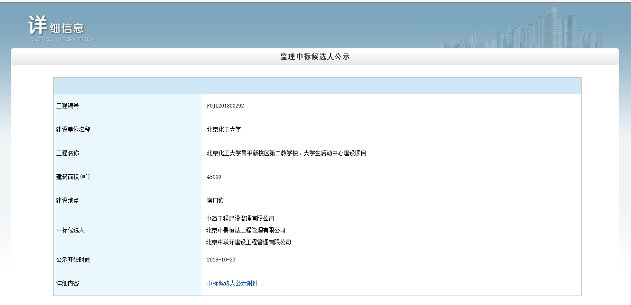
Task: Open the 中标候选人公示附件 attachment link
Action: [233, 283]
